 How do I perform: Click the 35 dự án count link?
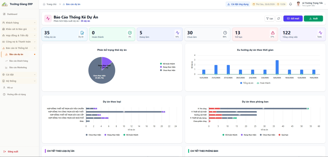pos(85,21)
